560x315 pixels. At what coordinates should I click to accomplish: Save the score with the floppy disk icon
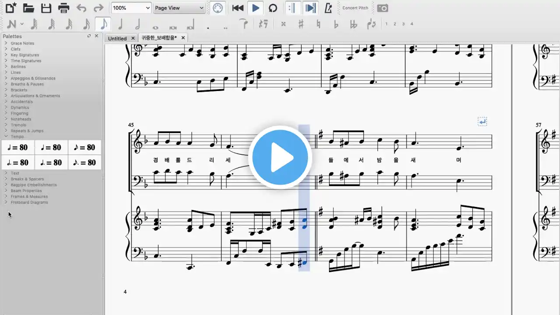[46, 7]
